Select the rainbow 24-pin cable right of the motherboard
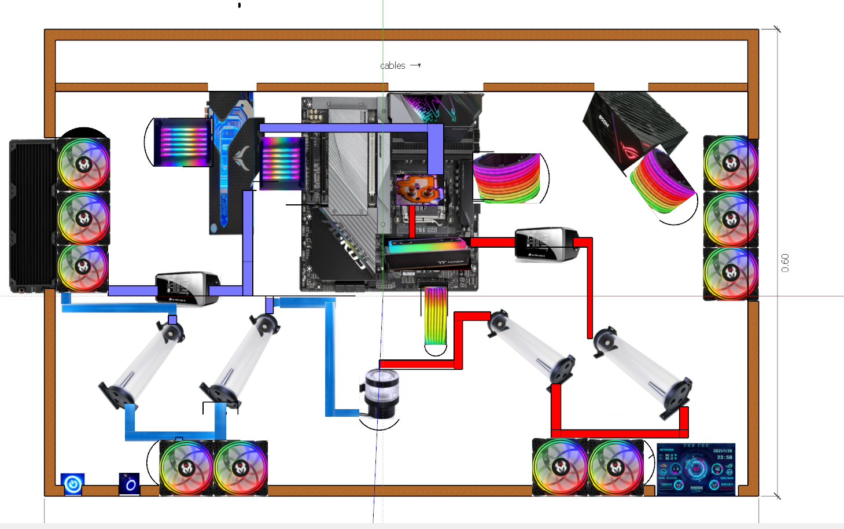Viewport: 844px width, 529px height. (507, 178)
